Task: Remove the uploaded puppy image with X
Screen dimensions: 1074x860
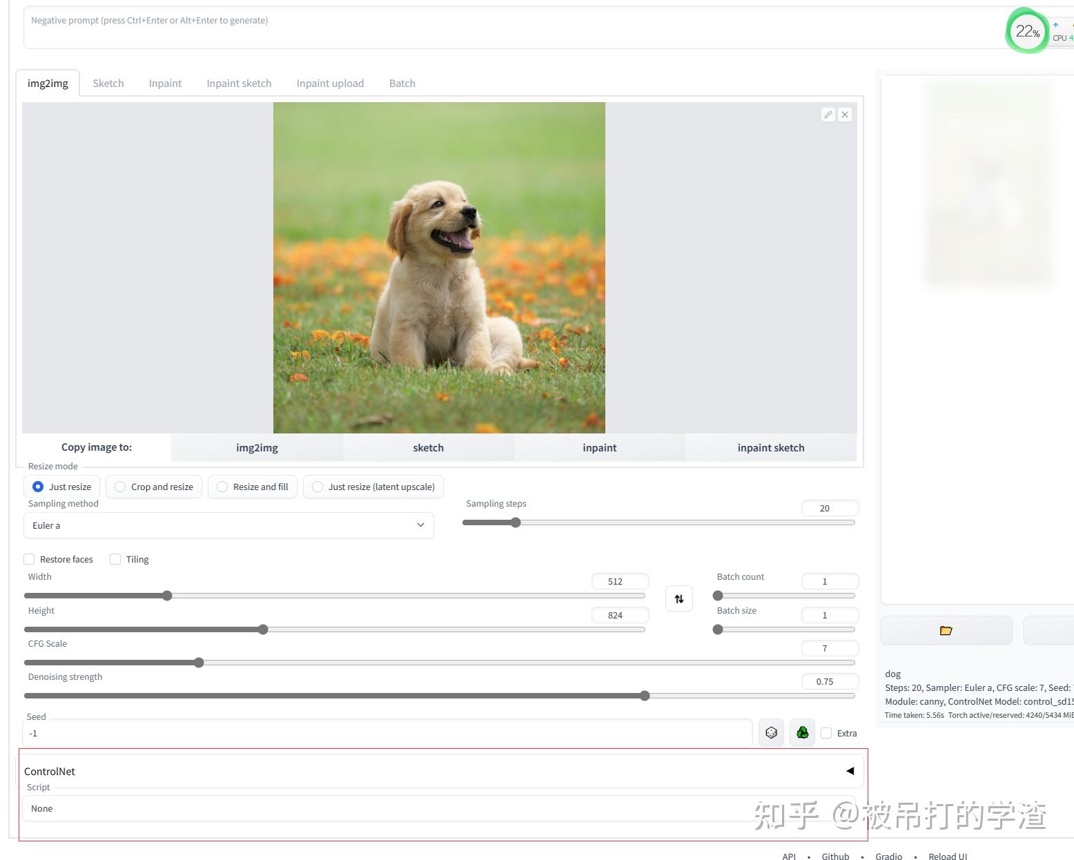Action: 845,115
